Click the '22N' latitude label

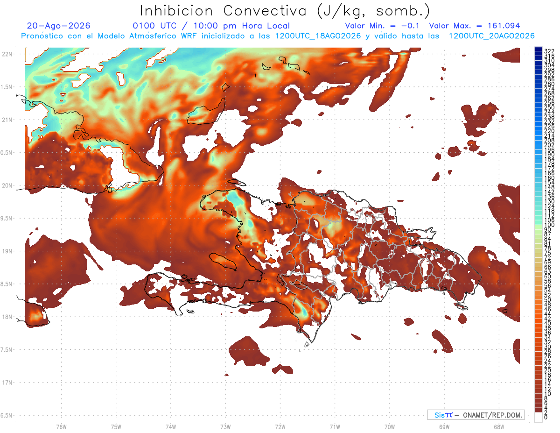point(7,54)
